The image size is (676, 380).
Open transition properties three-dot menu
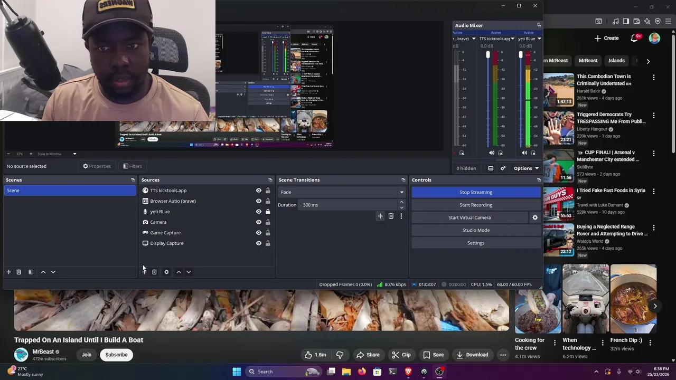[401, 216]
